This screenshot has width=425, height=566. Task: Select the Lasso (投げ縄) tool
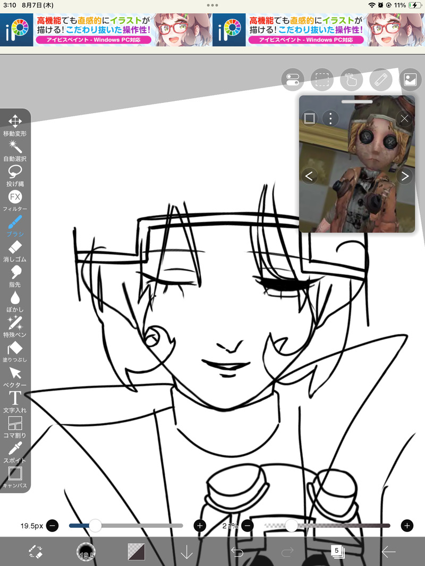pos(15,175)
